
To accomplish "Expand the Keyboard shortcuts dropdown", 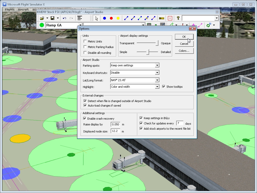I will (157, 73).
